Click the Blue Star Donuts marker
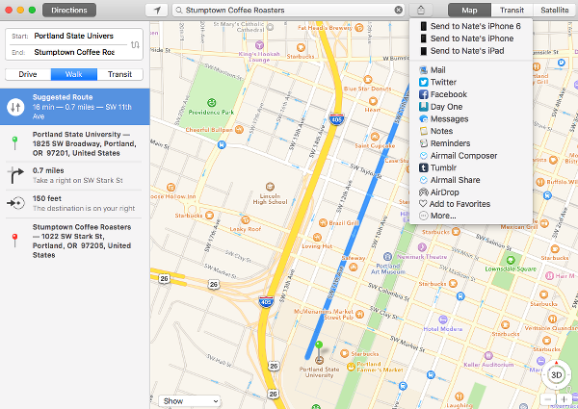This screenshot has height=409, width=578. coord(368,79)
